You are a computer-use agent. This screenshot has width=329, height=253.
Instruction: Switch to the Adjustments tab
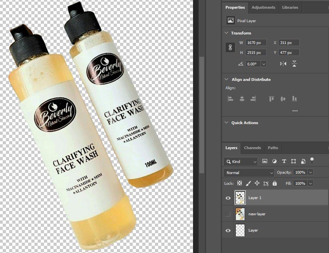coord(263,8)
